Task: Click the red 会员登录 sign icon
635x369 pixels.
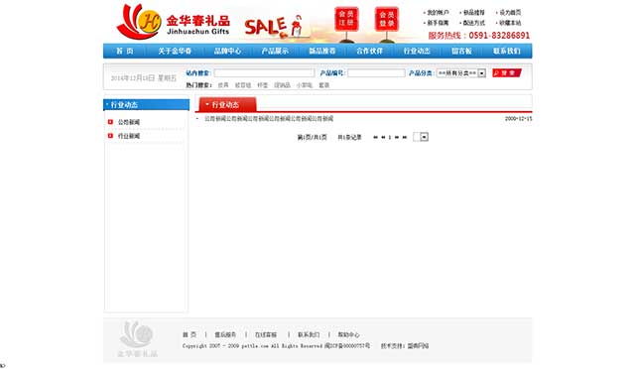Action: [x=386, y=19]
